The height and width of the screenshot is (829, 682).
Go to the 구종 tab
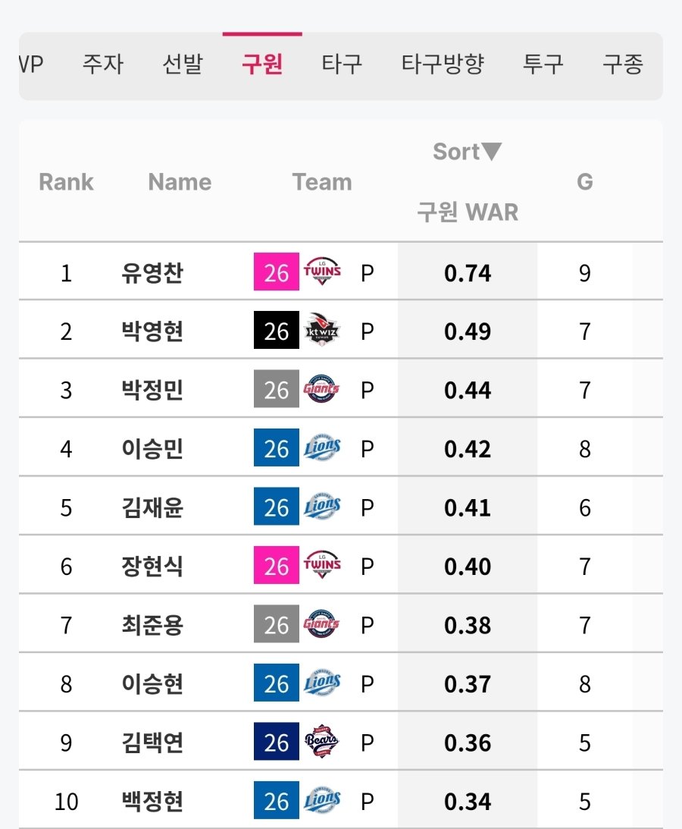click(x=622, y=65)
